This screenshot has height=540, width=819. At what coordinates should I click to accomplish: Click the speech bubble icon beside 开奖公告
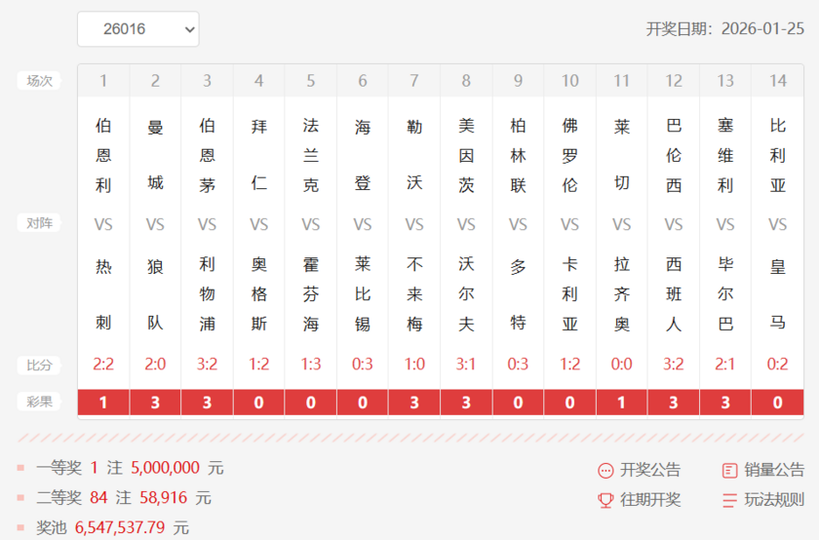pyautogui.click(x=605, y=471)
